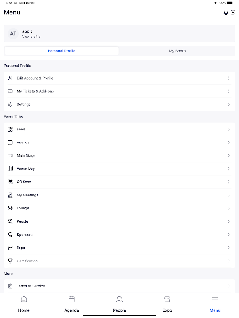Open My Tickets & Add-ons chevron
Viewport: 239px width, 318px height.
229,91
